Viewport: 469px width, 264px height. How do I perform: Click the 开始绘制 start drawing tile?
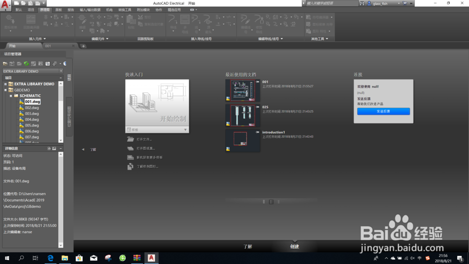pos(157,103)
